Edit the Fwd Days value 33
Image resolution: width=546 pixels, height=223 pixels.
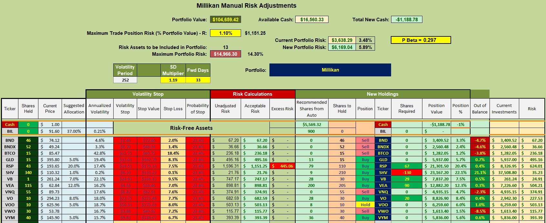point(198,80)
